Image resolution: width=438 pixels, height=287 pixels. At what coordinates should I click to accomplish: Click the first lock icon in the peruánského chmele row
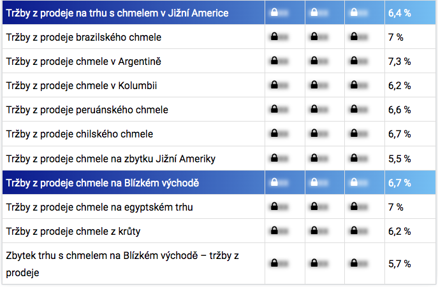[274, 109]
